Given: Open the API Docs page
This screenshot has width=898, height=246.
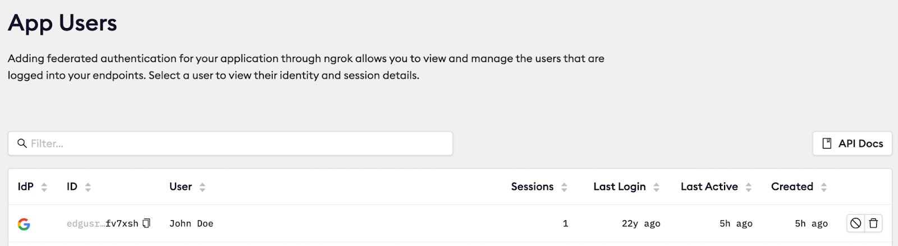Looking at the screenshot, I should pos(852,143).
